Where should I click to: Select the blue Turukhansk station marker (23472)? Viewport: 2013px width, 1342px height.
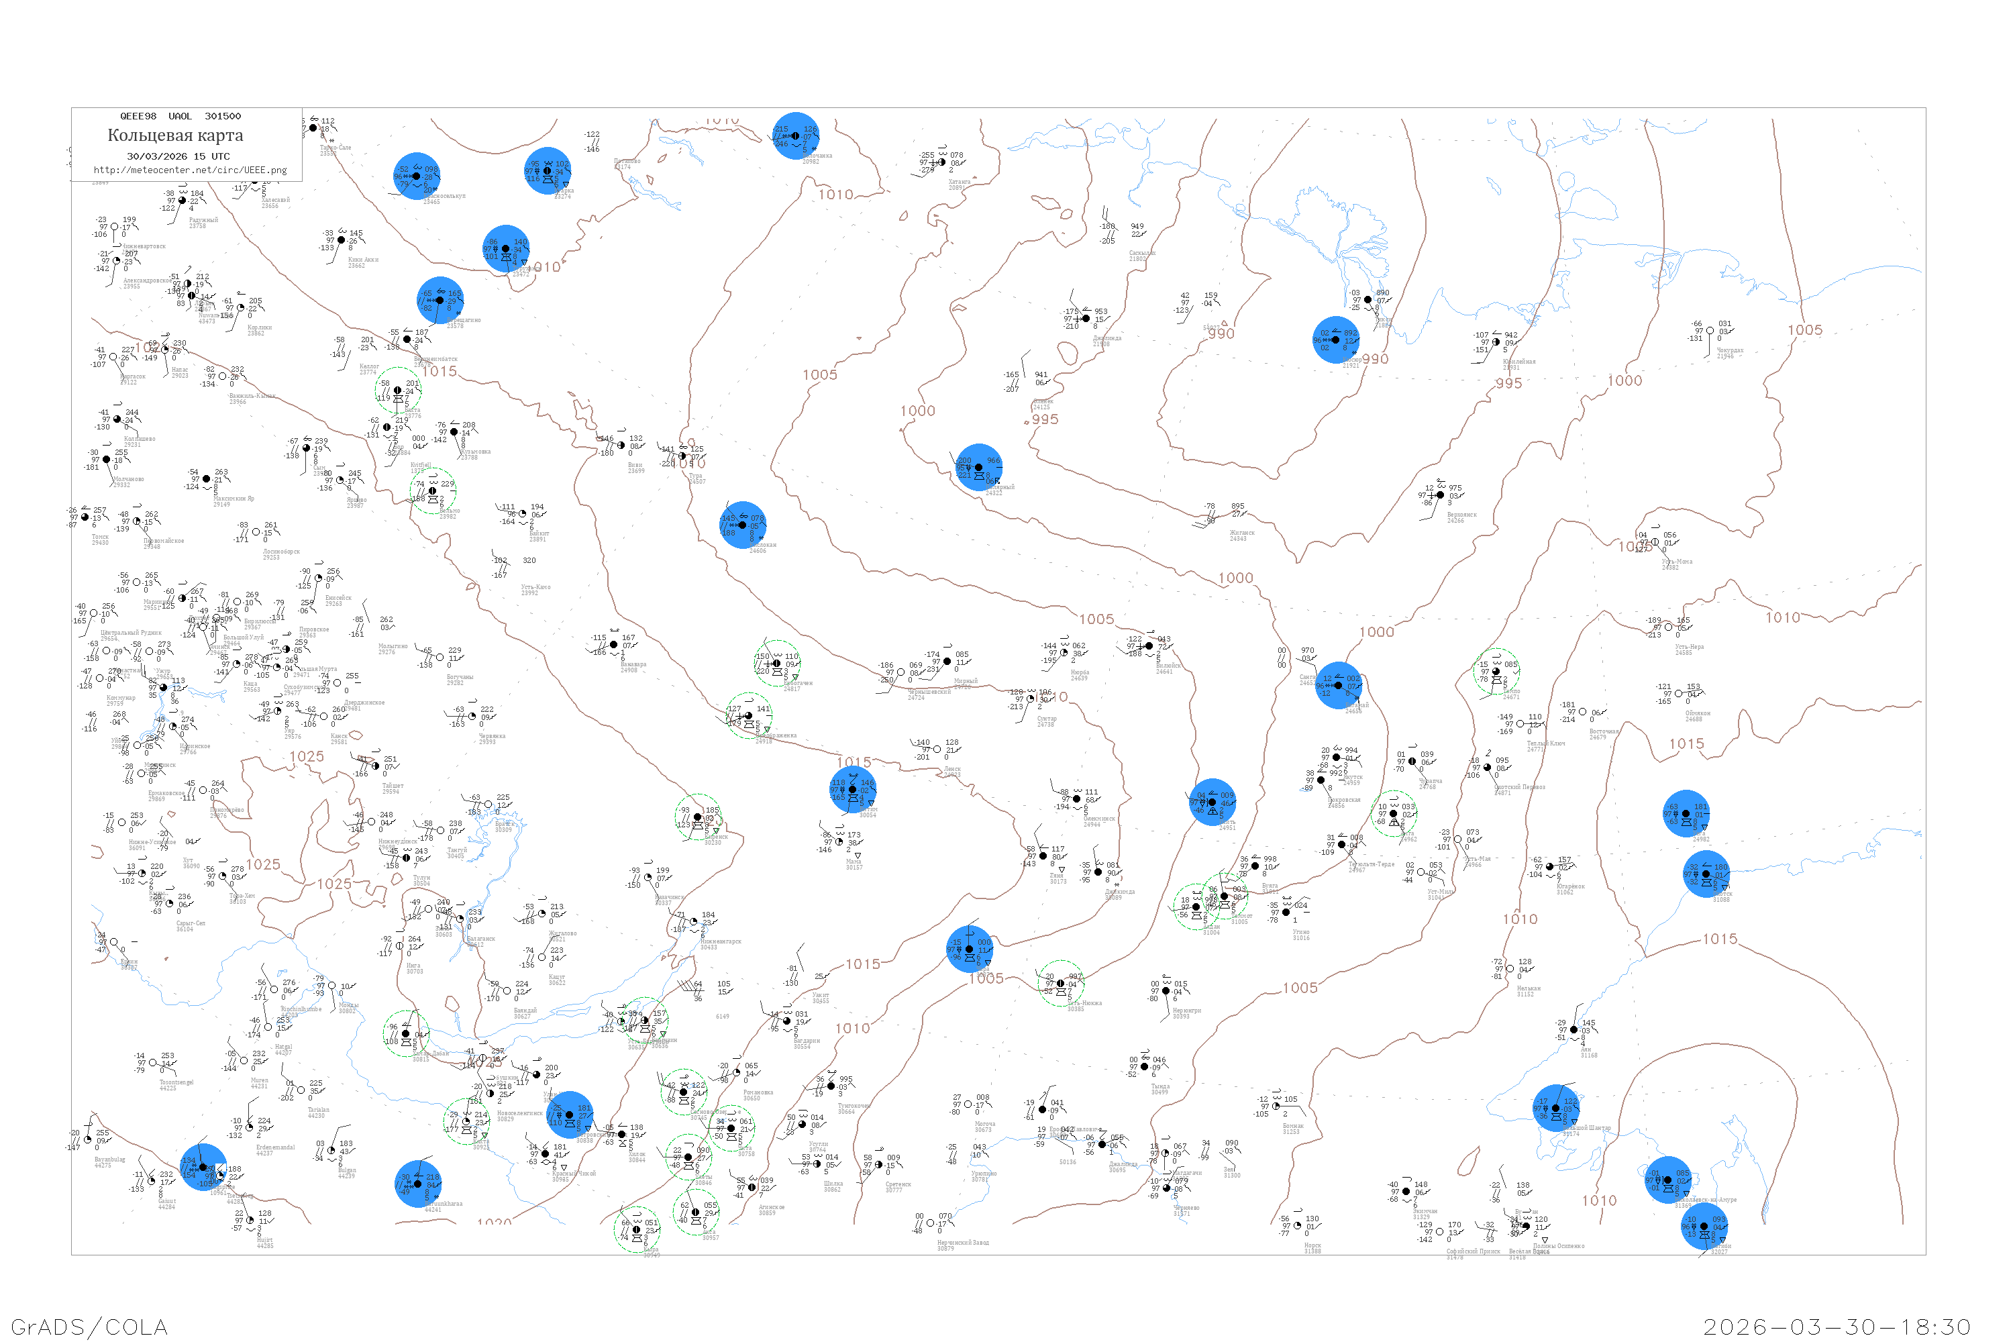pos(506,249)
